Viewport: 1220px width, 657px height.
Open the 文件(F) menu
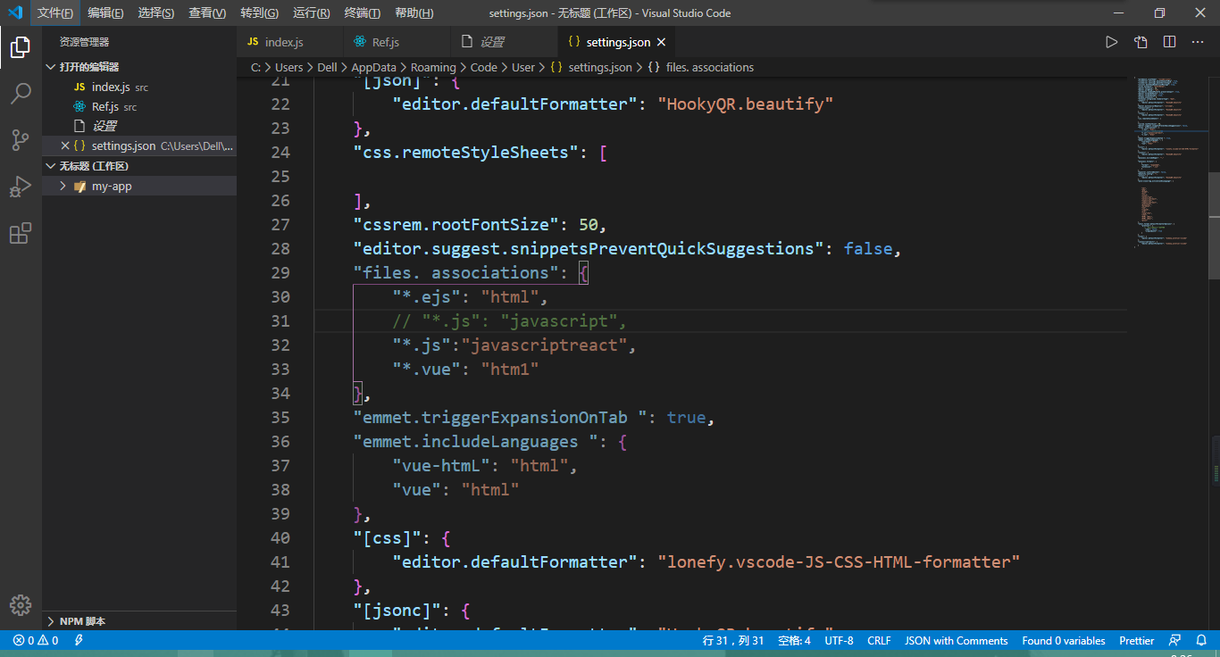[55, 13]
